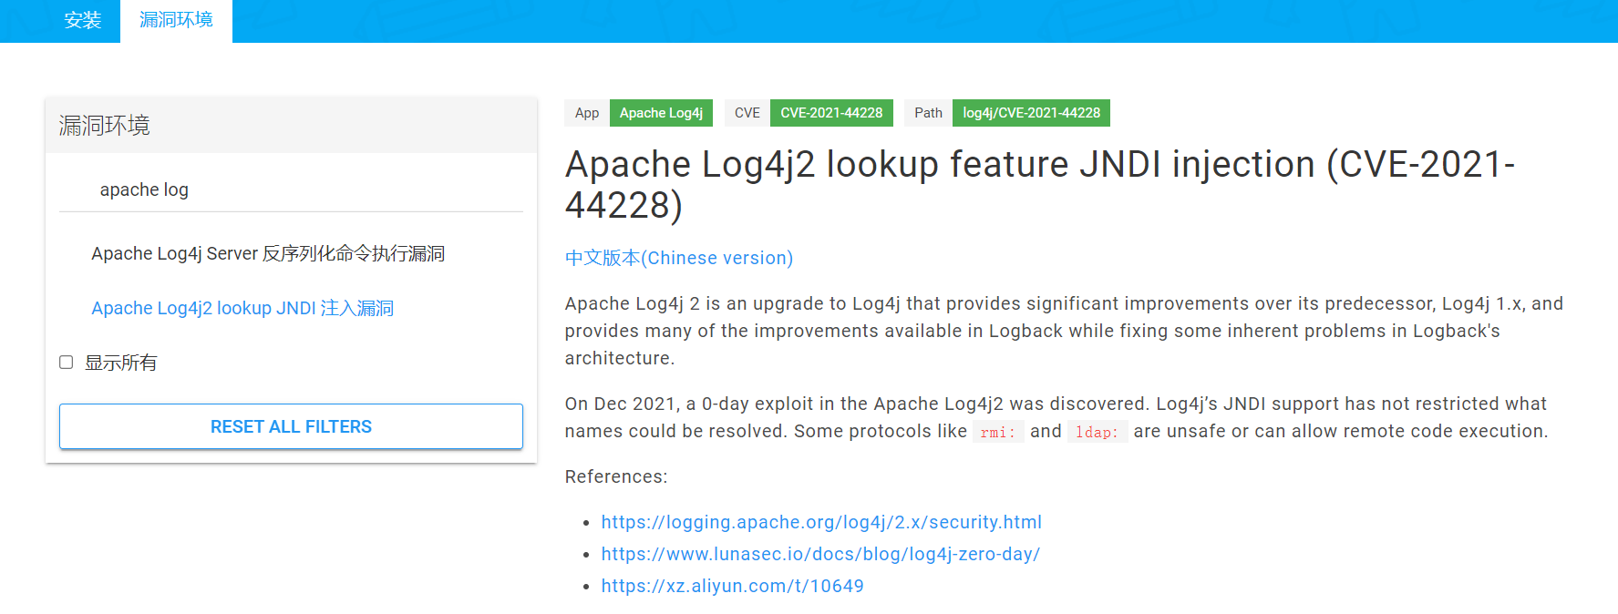Image resolution: width=1618 pixels, height=614 pixels.
Task: Click the 'rmi:' inline code snippet
Action: coord(998,432)
